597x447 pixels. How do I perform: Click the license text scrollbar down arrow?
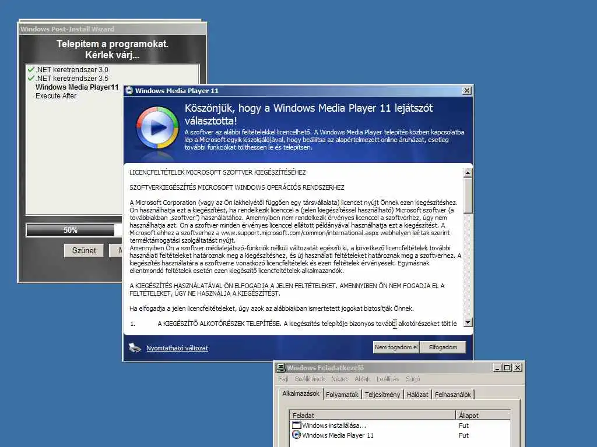pos(468,322)
